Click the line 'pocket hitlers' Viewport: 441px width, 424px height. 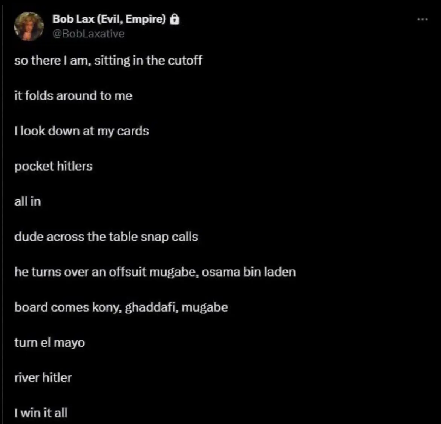[54, 166]
